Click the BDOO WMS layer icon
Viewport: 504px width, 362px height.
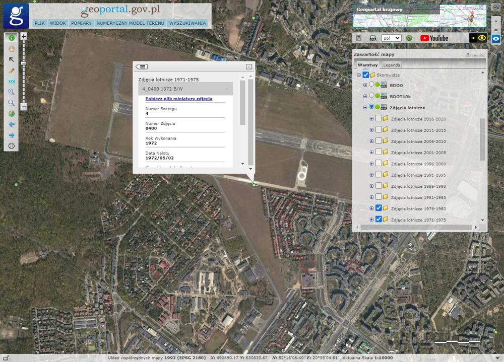(x=384, y=85)
